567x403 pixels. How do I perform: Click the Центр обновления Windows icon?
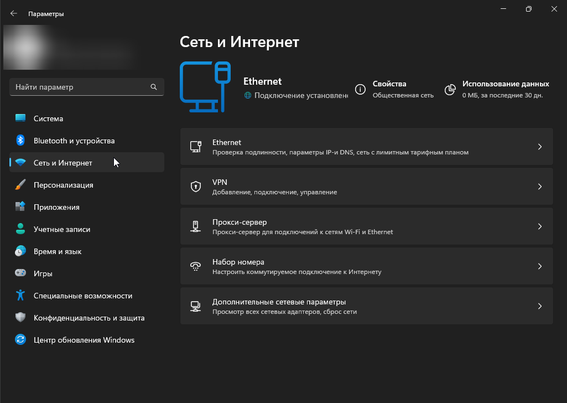[x=20, y=340]
